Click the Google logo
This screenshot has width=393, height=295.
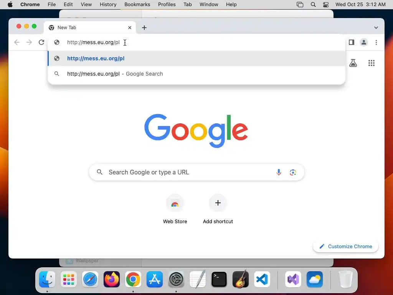(x=196, y=131)
